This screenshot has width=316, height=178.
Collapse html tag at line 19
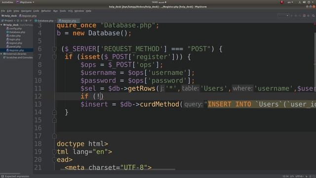[x=54, y=152]
